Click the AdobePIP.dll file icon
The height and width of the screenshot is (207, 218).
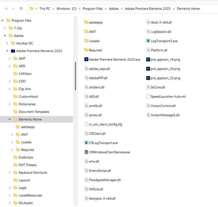(x=86, y=78)
